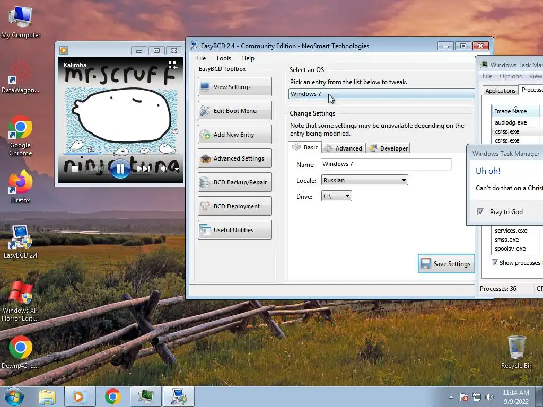Open Edit Boot Menu in EasyBCD
This screenshot has height=407, width=543.
[234, 110]
